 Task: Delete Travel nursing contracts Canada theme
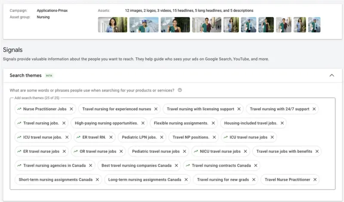tap(255, 165)
